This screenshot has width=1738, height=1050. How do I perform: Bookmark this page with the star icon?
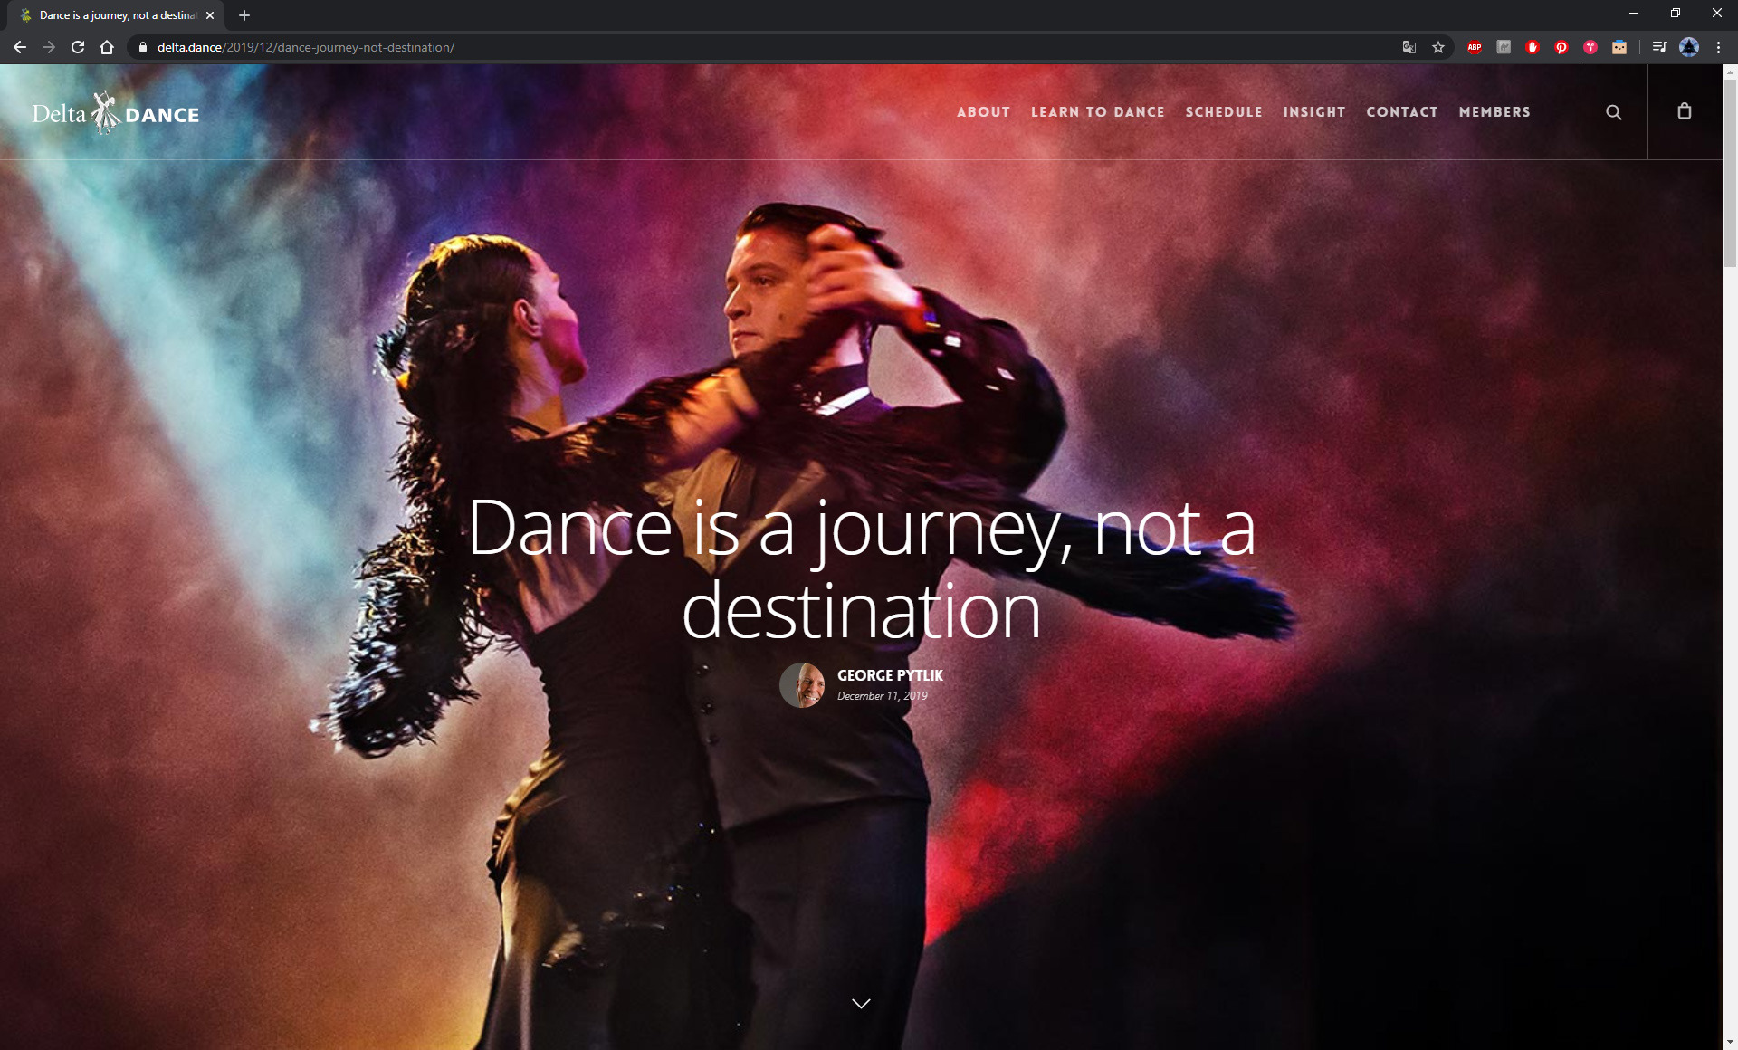(1438, 47)
